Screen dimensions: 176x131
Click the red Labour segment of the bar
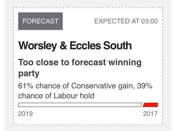click(x=151, y=105)
